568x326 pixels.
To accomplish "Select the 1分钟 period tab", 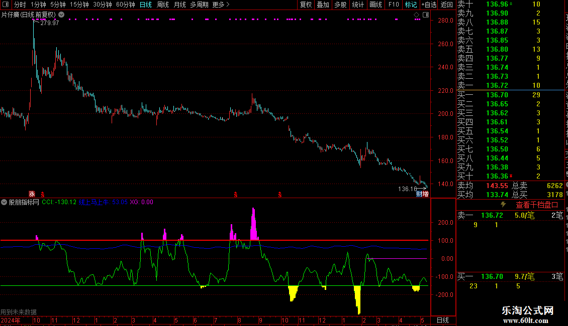I will tap(38, 5).
